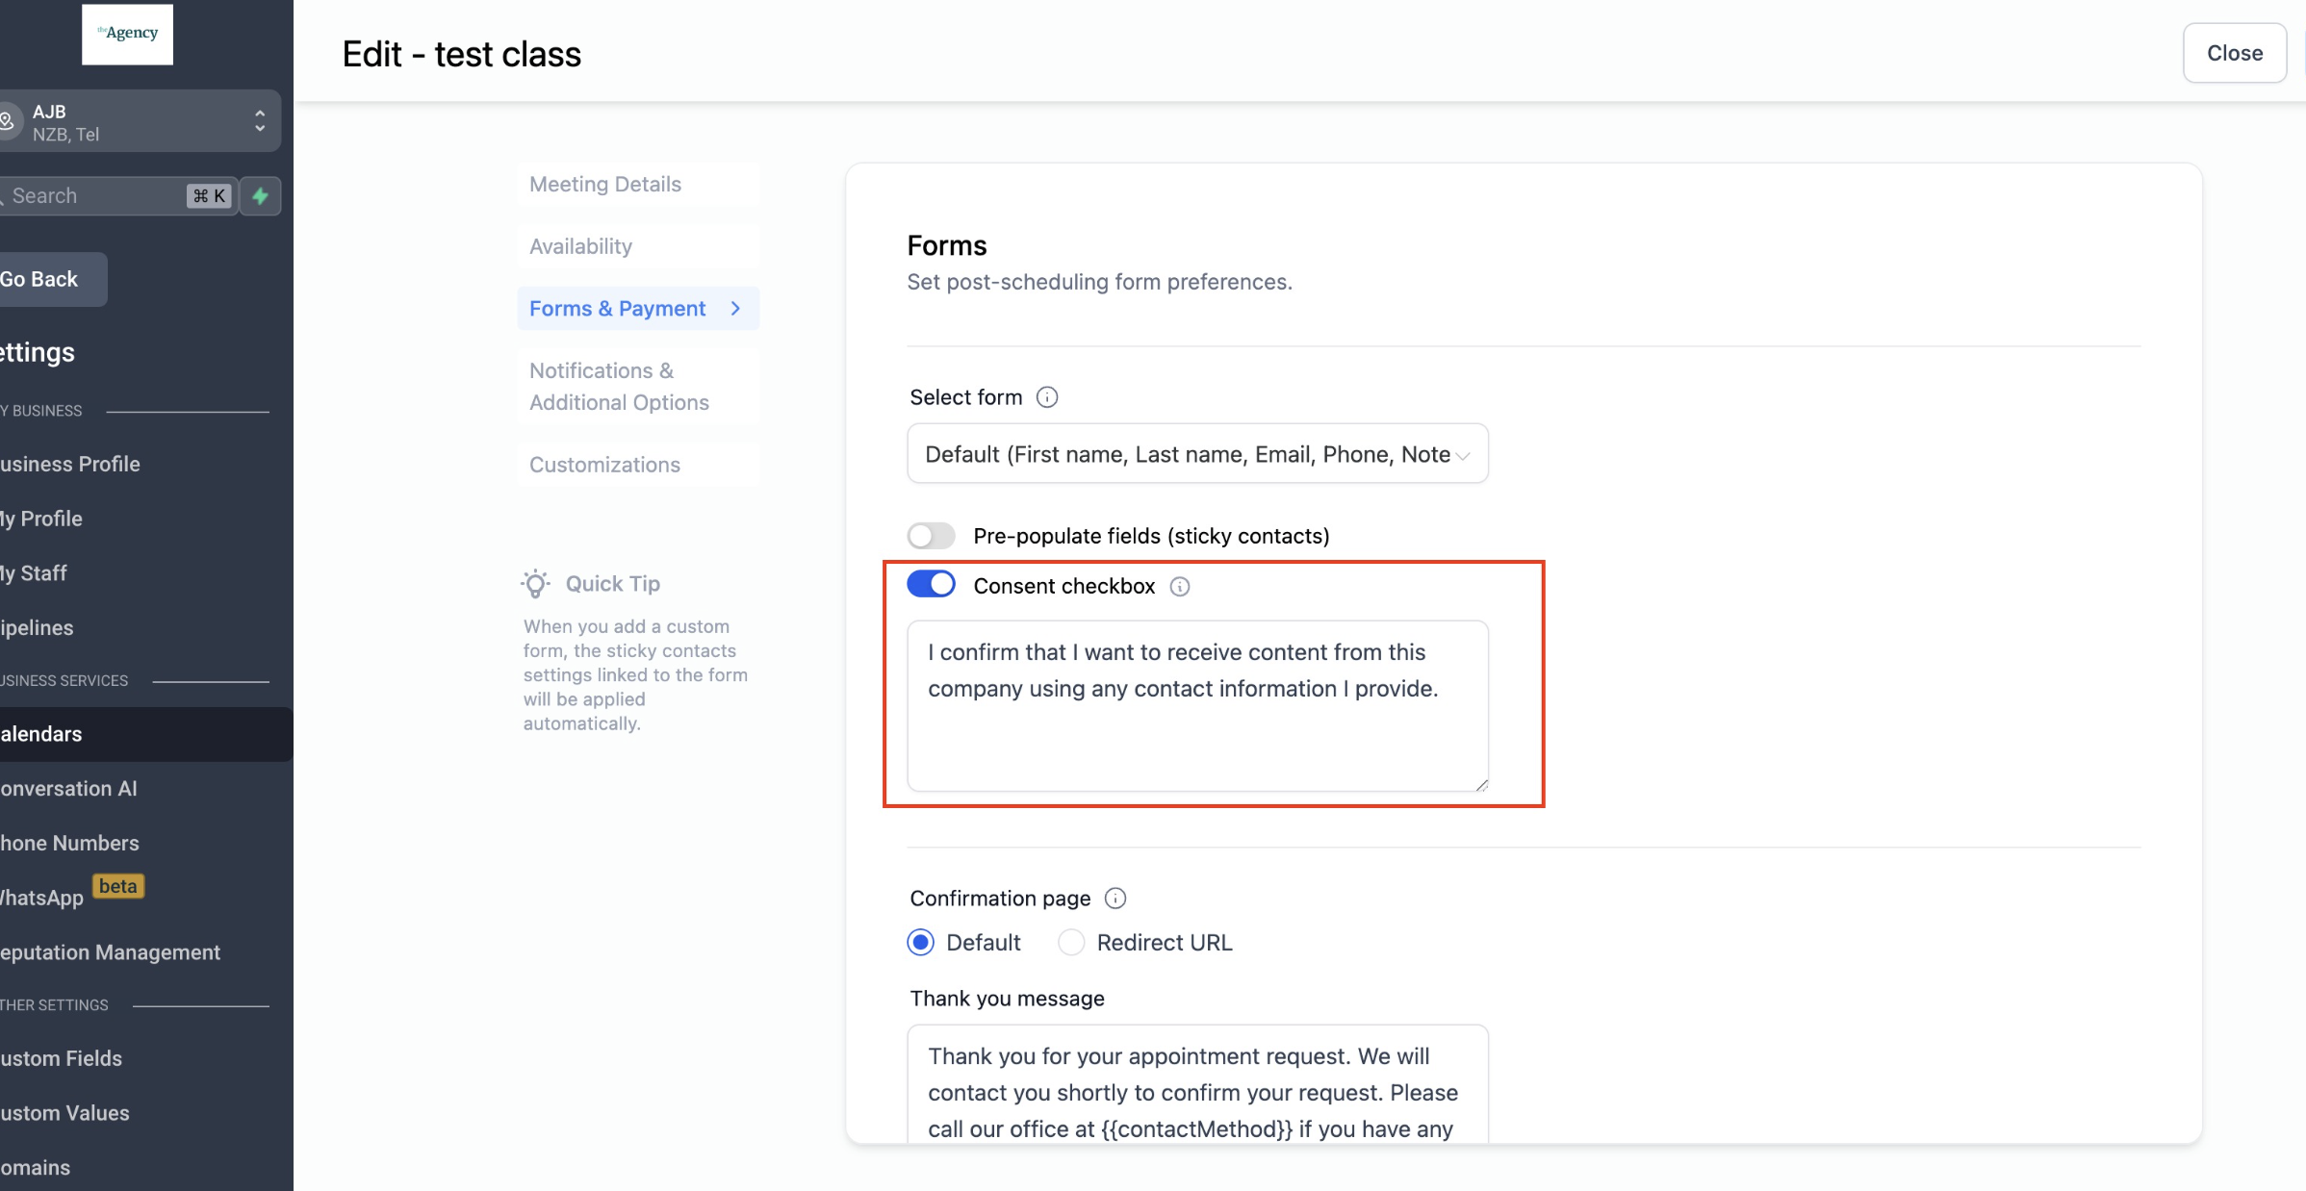The height and width of the screenshot is (1191, 2306).
Task: Click the info icon next to Select form
Action: click(x=1047, y=397)
